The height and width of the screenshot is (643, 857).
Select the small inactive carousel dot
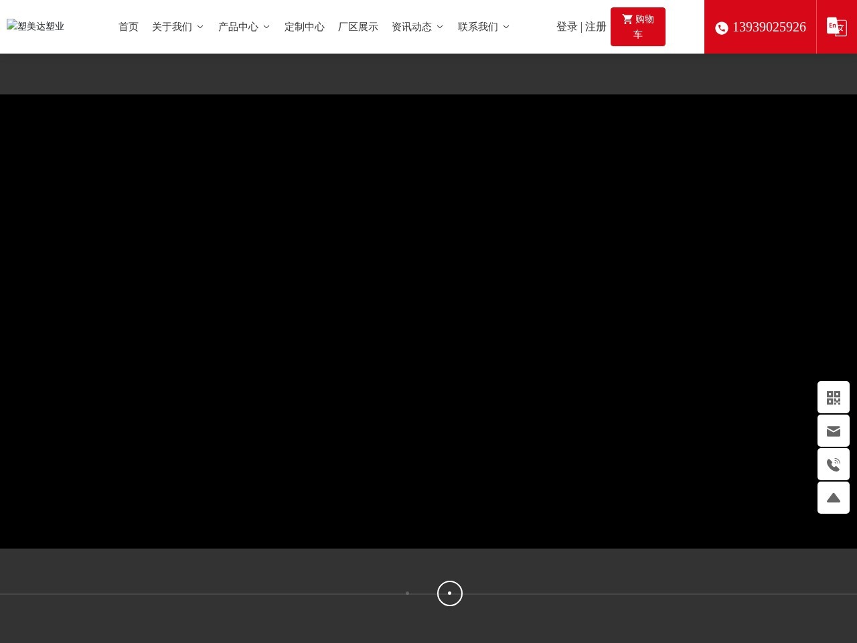pyautogui.click(x=407, y=593)
